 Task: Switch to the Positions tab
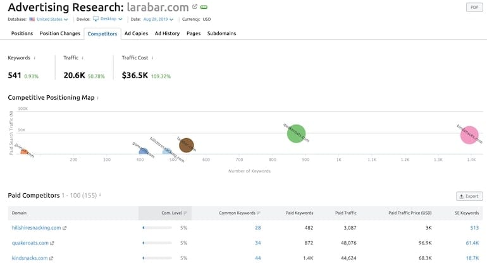(x=22, y=33)
